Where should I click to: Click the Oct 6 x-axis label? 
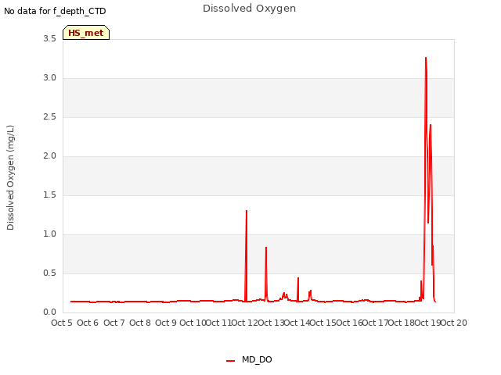[88, 323]
